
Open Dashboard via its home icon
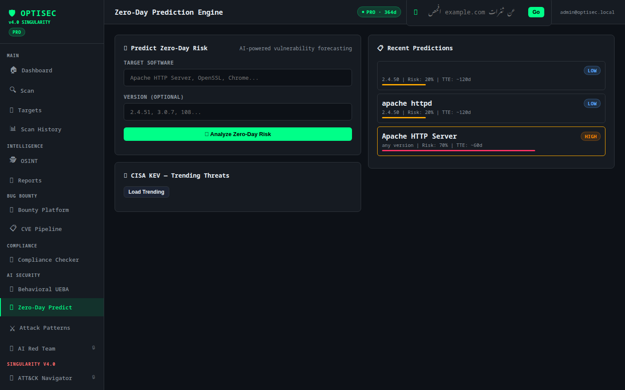[13, 70]
